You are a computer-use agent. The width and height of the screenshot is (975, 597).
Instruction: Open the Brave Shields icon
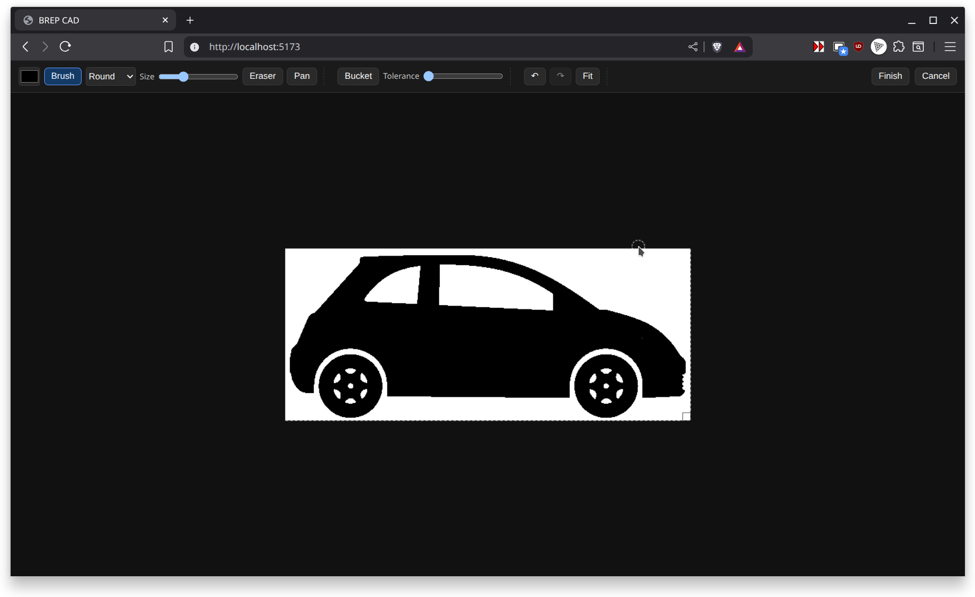coord(717,47)
